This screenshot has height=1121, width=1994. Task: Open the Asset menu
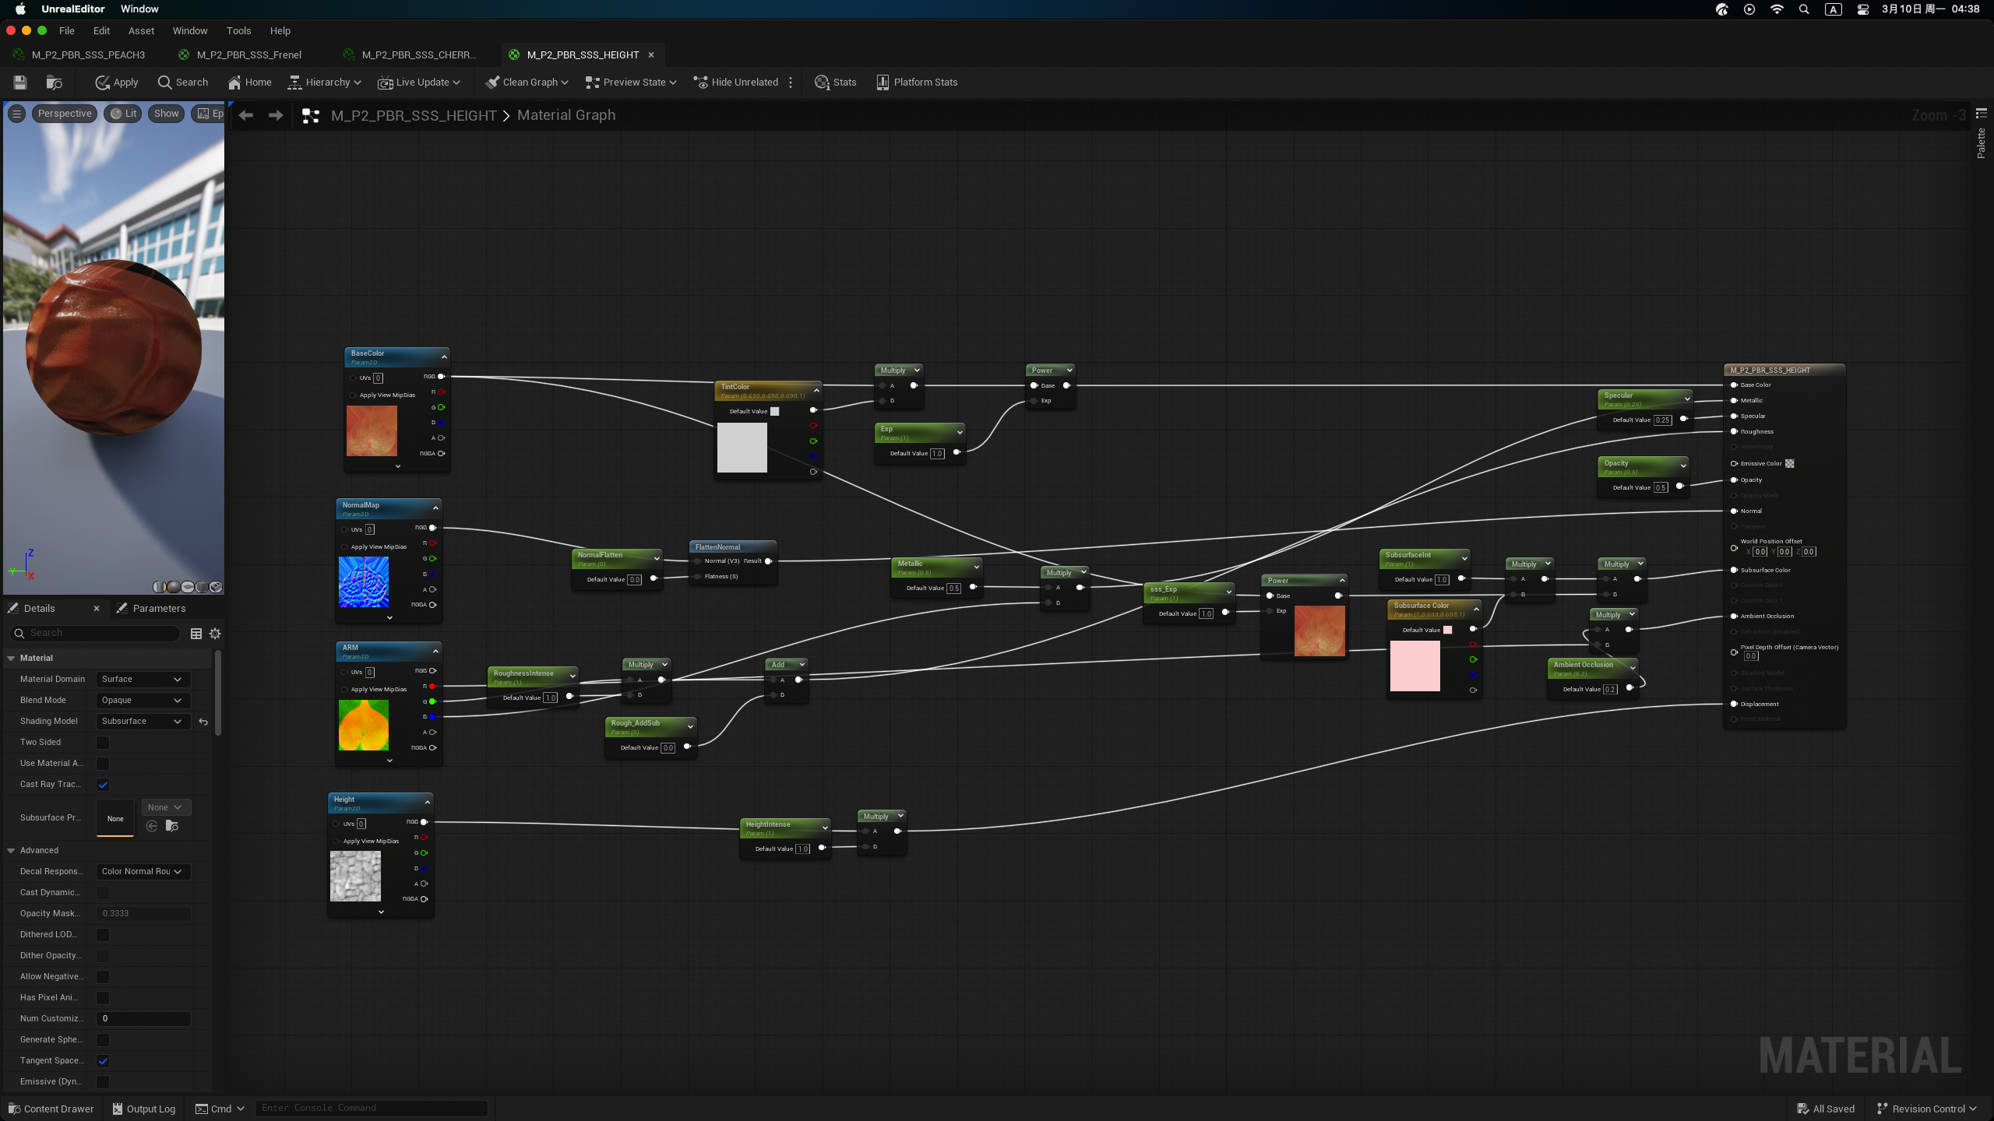point(141,31)
